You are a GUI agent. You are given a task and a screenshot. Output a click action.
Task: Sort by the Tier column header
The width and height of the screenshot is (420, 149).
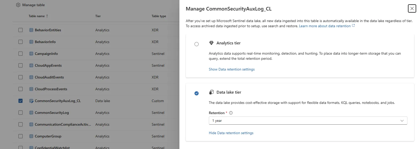click(98, 16)
